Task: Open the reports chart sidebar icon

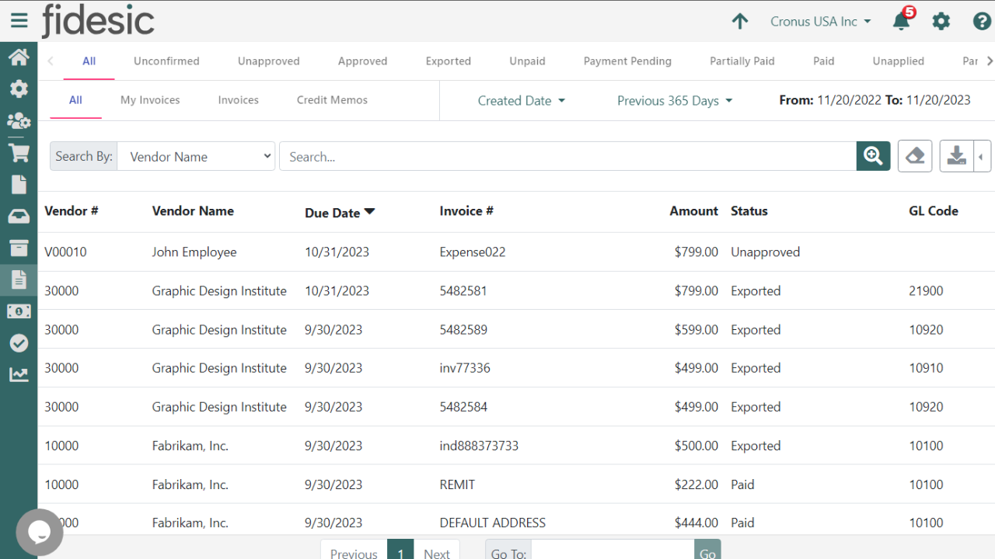Action: 19,375
